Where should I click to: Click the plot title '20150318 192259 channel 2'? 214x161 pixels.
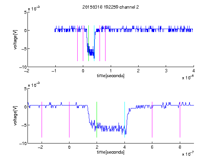(x=111, y=7)
